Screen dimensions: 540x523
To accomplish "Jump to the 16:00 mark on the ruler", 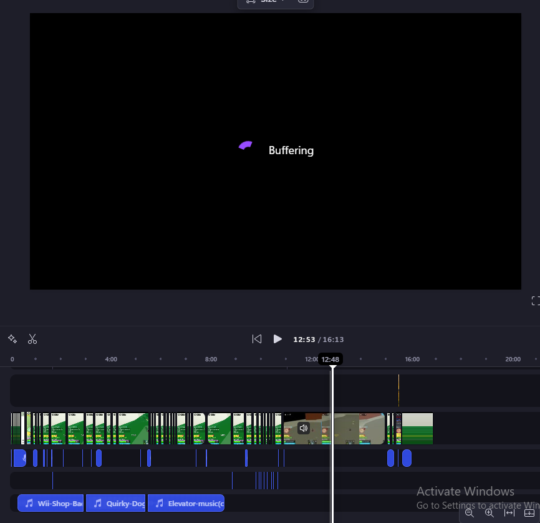I will click(412, 359).
